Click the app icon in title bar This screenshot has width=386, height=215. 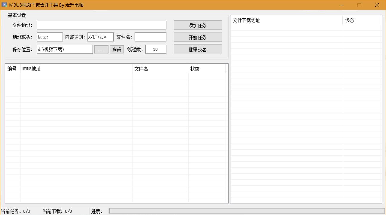4,5
